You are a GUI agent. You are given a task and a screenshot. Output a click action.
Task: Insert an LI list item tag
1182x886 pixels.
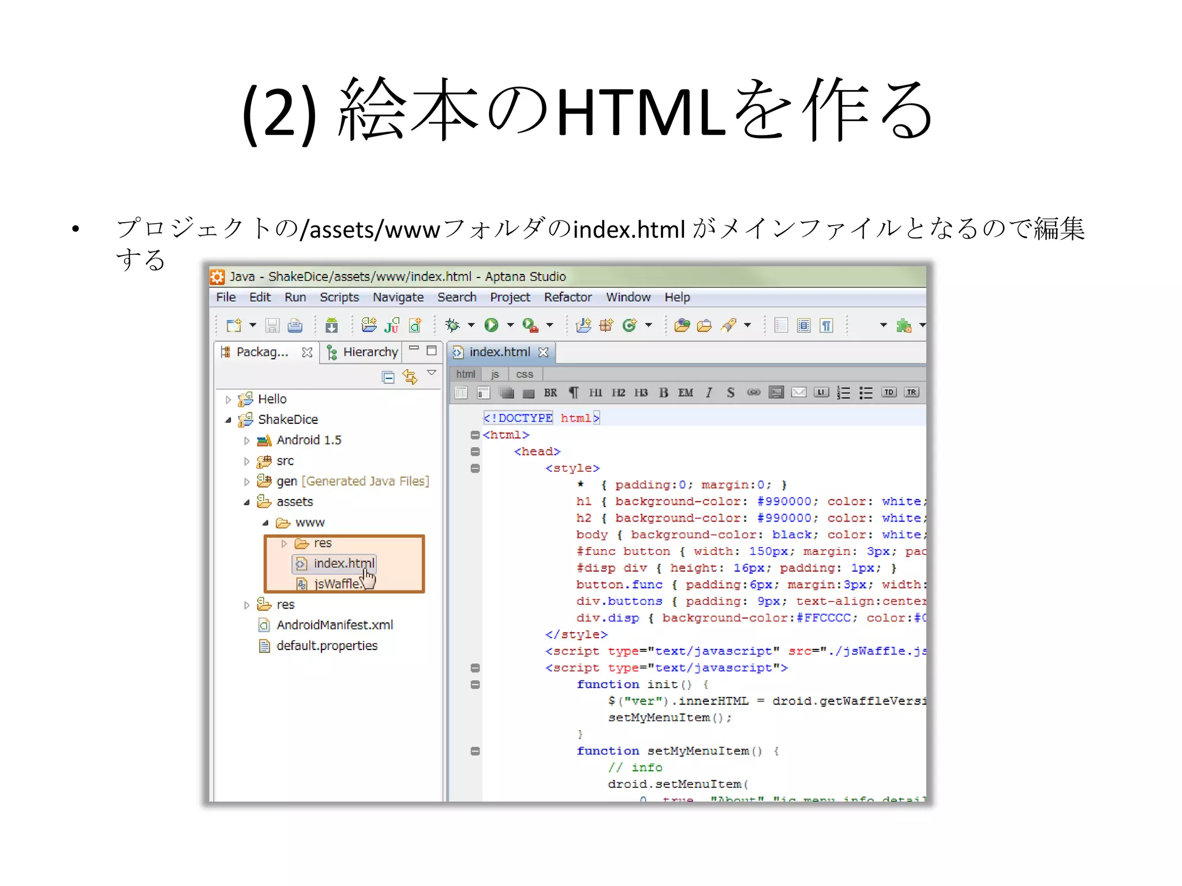click(x=821, y=392)
